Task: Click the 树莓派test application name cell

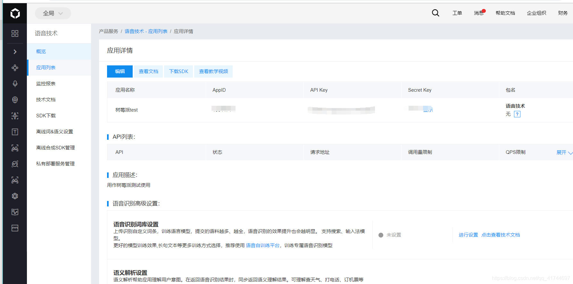Action: [127, 110]
